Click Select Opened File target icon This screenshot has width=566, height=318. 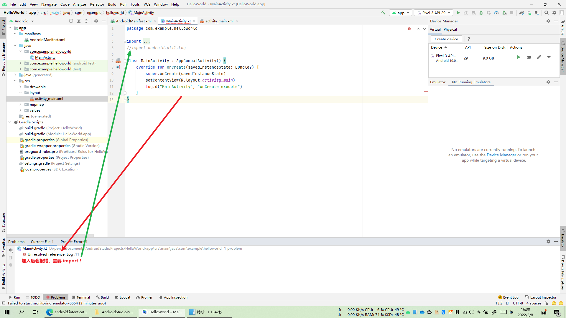click(71, 21)
